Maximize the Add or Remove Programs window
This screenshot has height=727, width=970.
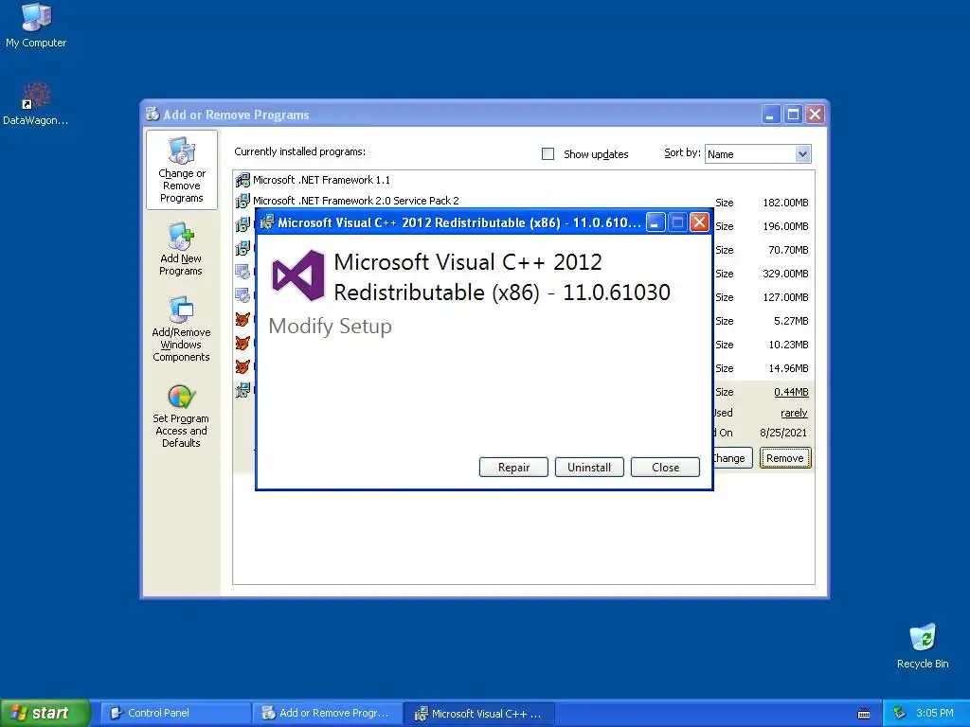pos(793,114)
